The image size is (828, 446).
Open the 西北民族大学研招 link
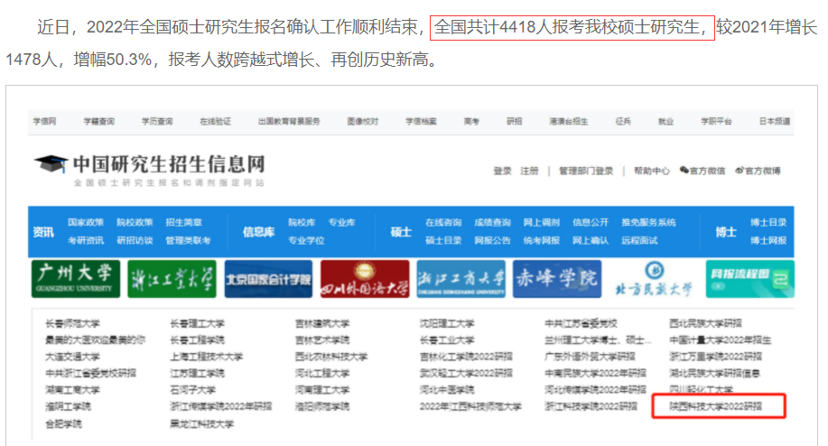point(705,323)
